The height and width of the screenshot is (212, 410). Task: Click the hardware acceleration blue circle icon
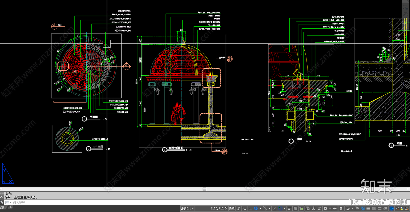pos(392,208)
